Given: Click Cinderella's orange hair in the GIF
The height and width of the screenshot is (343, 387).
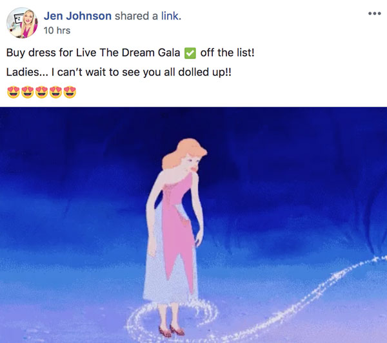Looking at the screenshot, I should click(x=184, y=153).
